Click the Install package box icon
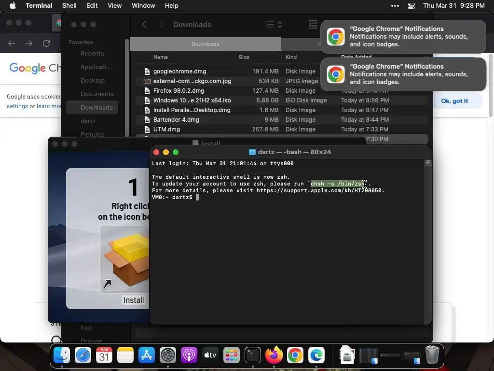This screenshot has height=371, width=494. [127, 259]
